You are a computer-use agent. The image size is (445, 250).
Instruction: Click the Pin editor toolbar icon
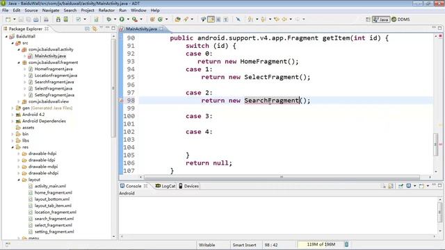tap(238, 19)
